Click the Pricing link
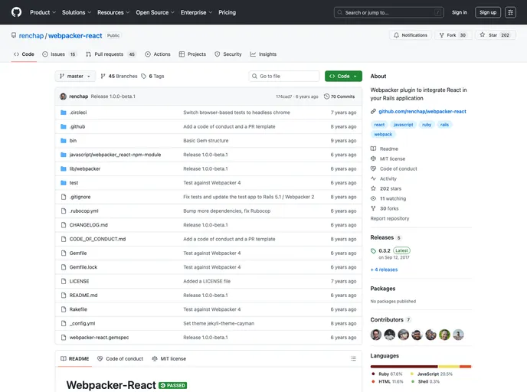The width and height of the screenshot is (527, 392). [227, 12]
